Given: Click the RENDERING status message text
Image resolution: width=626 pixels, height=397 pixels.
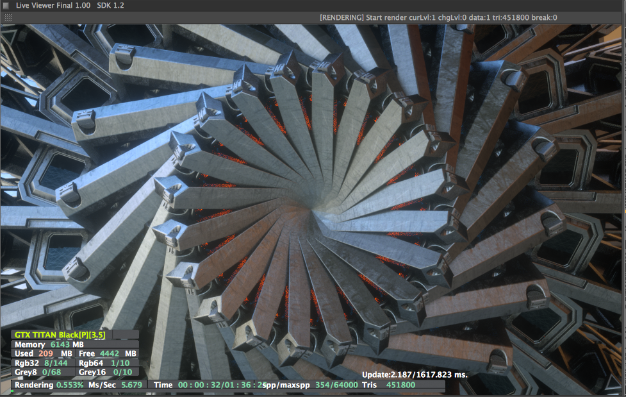Looking at the screenshot, I should click(438, 17).
